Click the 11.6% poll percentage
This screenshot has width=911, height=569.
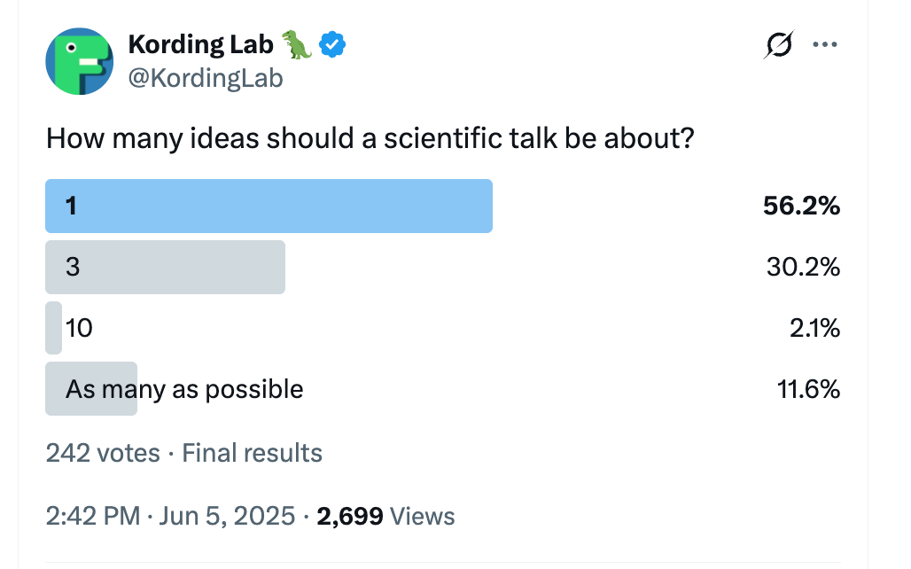pos(808,389)
